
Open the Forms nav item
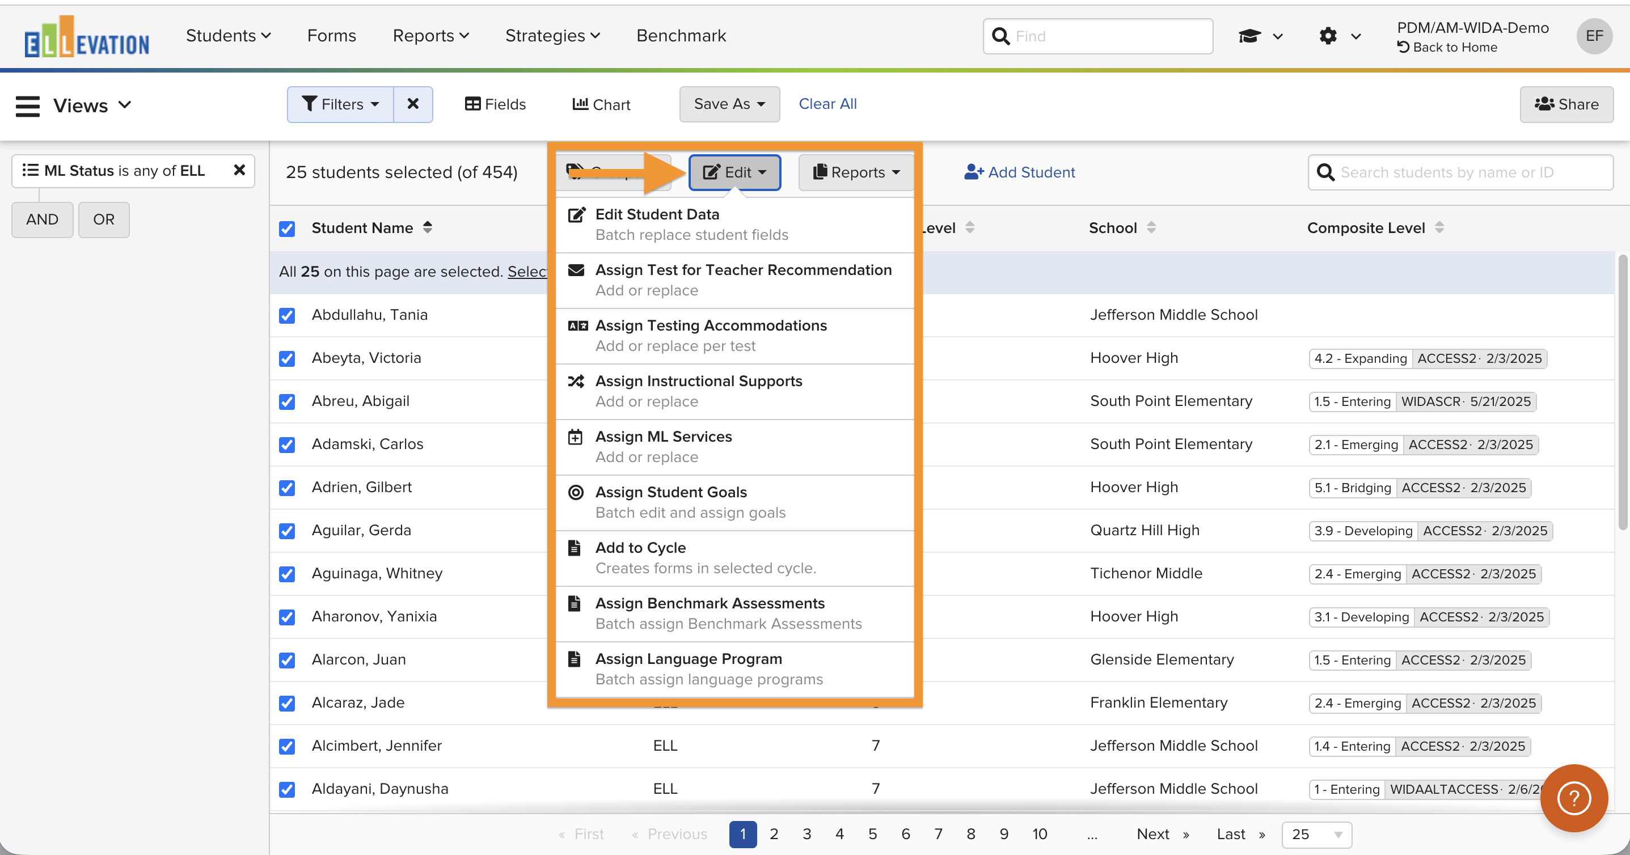coord(332,36)
